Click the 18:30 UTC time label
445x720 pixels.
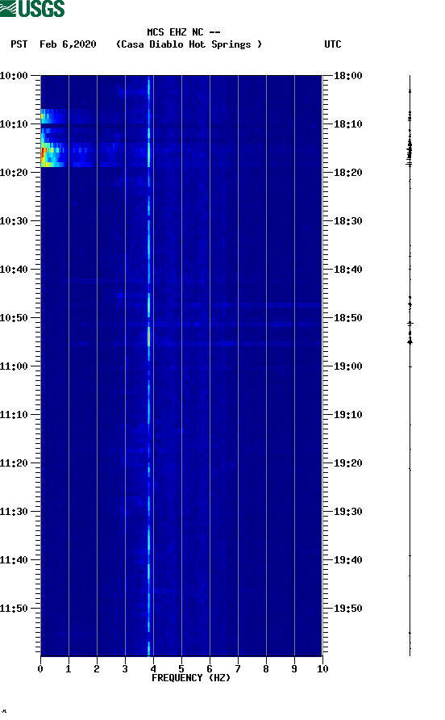(x=347, y=221)
